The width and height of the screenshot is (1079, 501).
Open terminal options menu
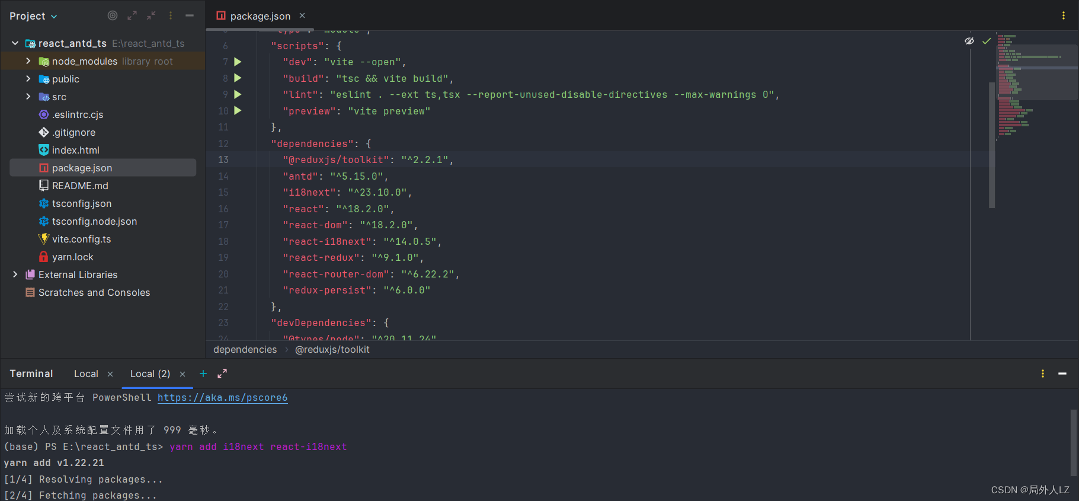click(1043, 374)
